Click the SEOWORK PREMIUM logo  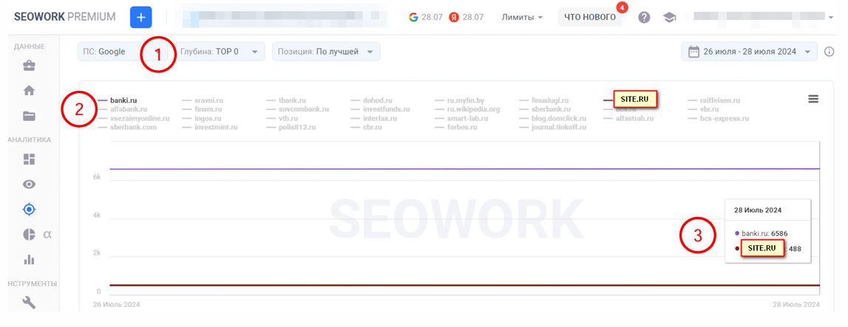coord(64,17)
